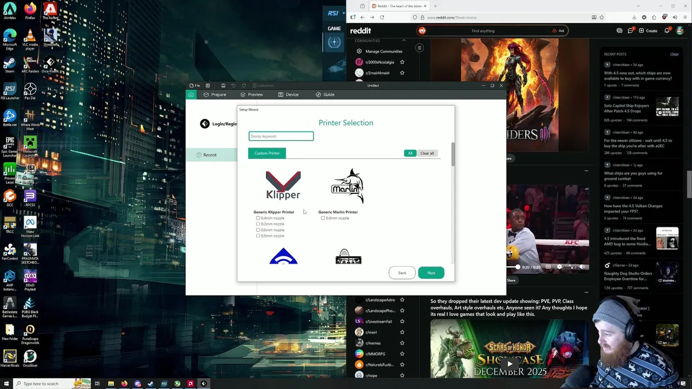Switch to the Prepare tab
692x389 pixels.
pyautogui.click(x=215, y=95)
